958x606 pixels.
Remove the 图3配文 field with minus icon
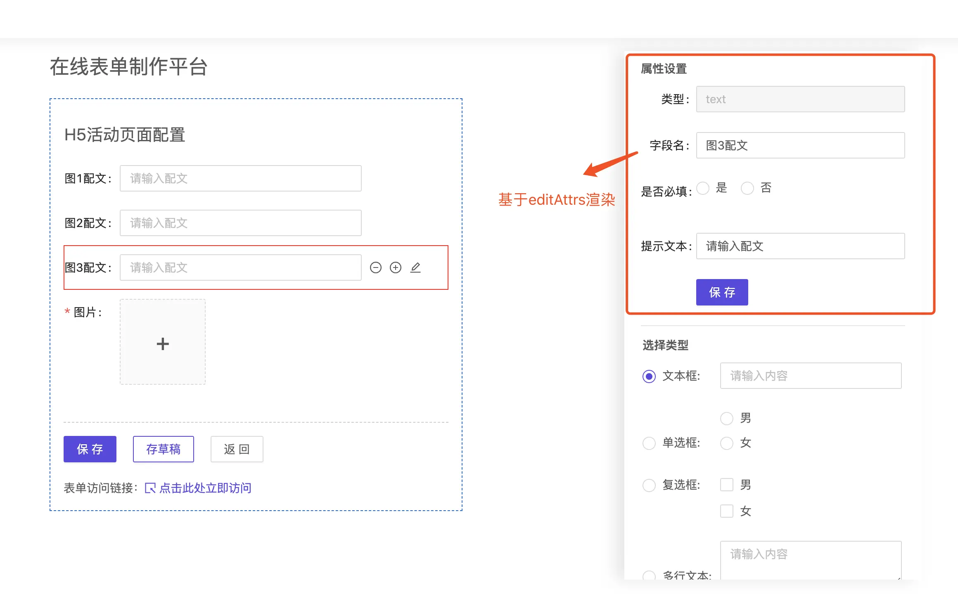pos(375,267)
